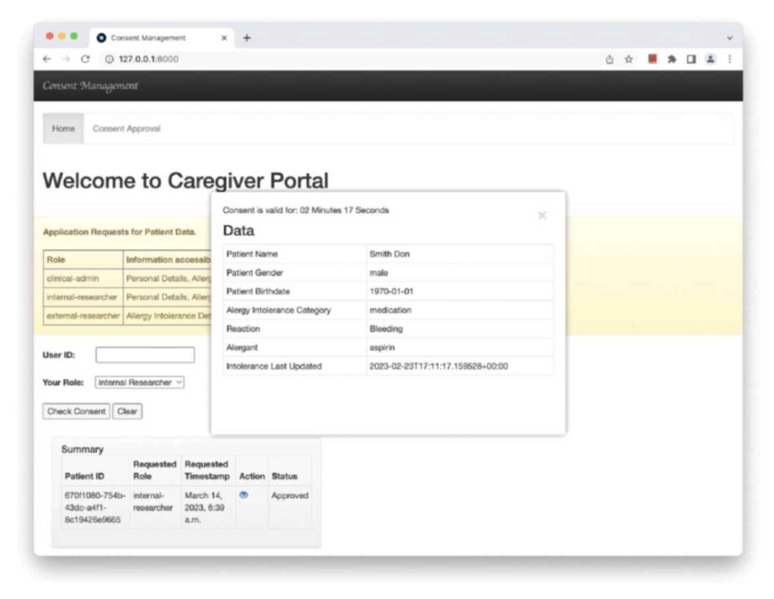Click the User ID input field
This screenshot has width=774, height=599.
click(x=145, y=355)
